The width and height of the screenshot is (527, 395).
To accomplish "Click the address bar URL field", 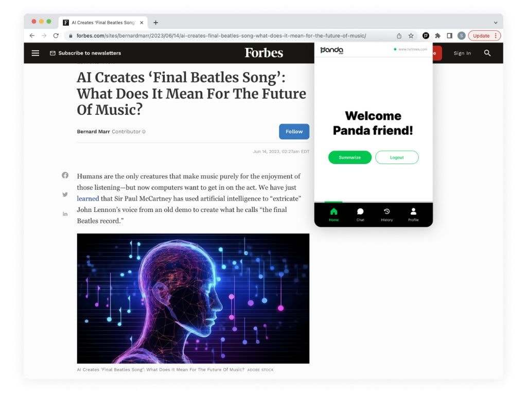I will point(221,35).
